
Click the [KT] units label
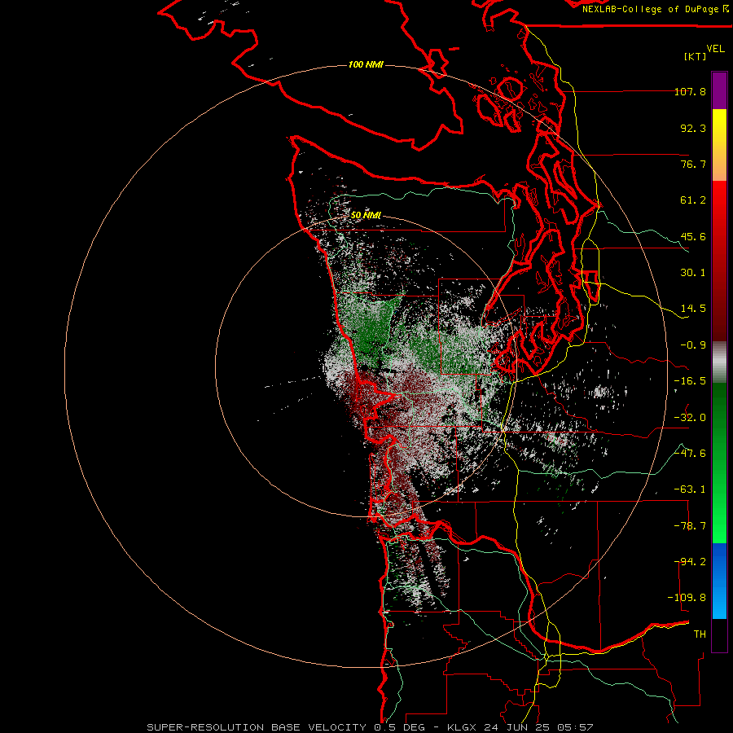click(695, 56)
